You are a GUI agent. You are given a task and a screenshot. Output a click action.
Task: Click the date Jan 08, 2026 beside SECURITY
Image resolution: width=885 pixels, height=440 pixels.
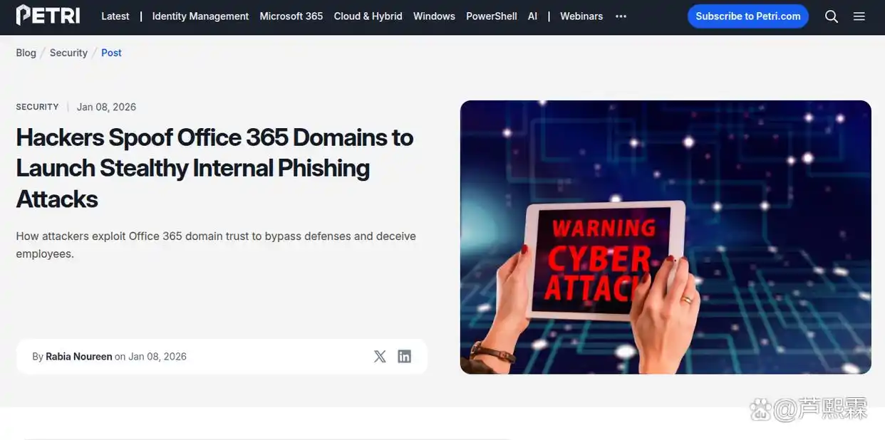106,107
